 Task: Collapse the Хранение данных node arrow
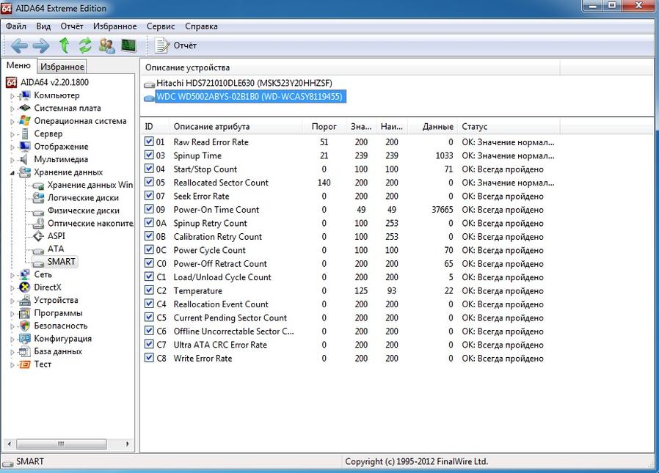12,173
